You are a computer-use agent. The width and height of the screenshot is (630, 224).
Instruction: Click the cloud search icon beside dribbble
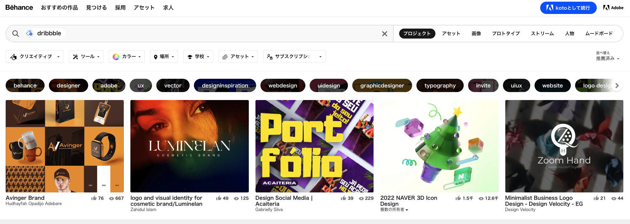coord(30,33)
